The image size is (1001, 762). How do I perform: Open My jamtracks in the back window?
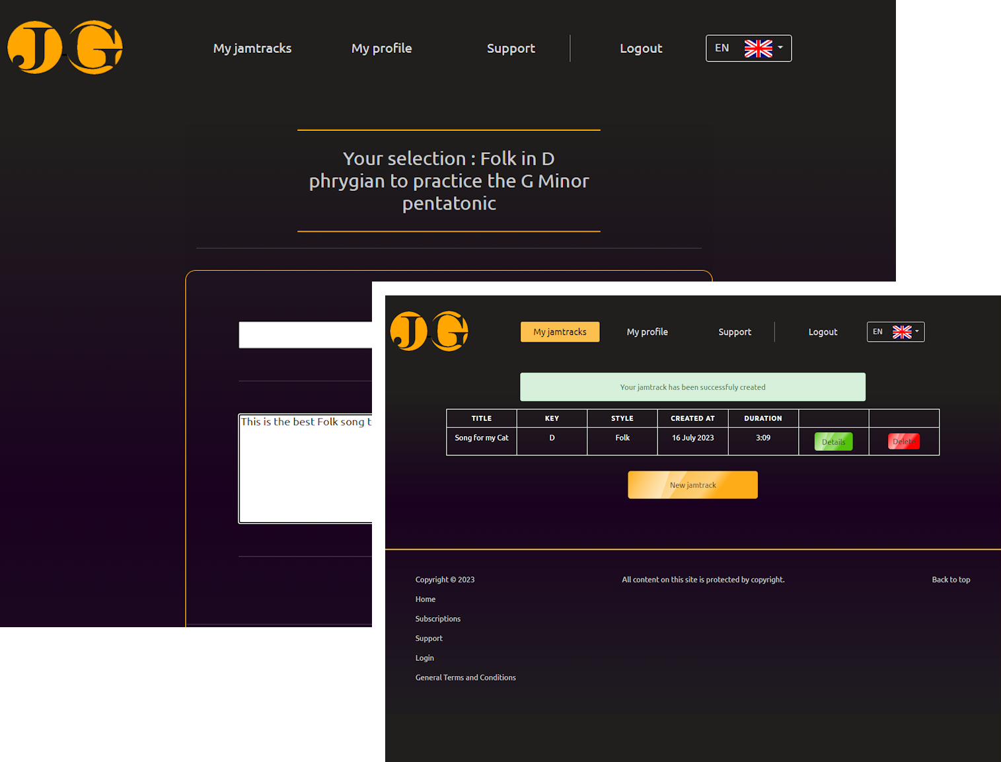click(x=252, y=48)
